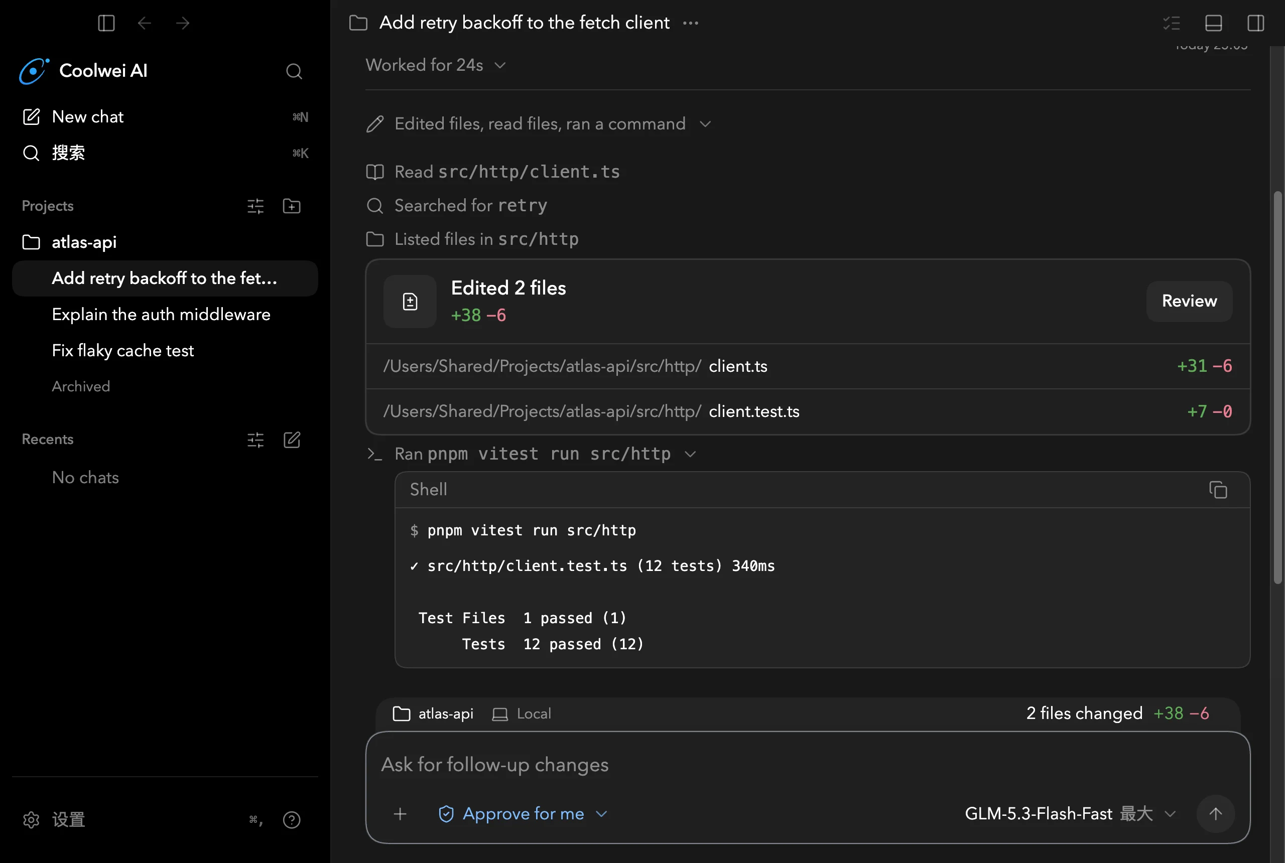This screenshot has width=1285, height=863.
Task: Open the Approve for me dropdown
Action: [523, 813]
